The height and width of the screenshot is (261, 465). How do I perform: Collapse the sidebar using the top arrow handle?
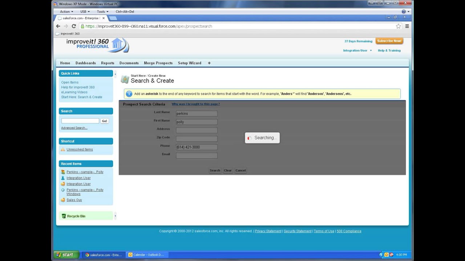(115, 74)
